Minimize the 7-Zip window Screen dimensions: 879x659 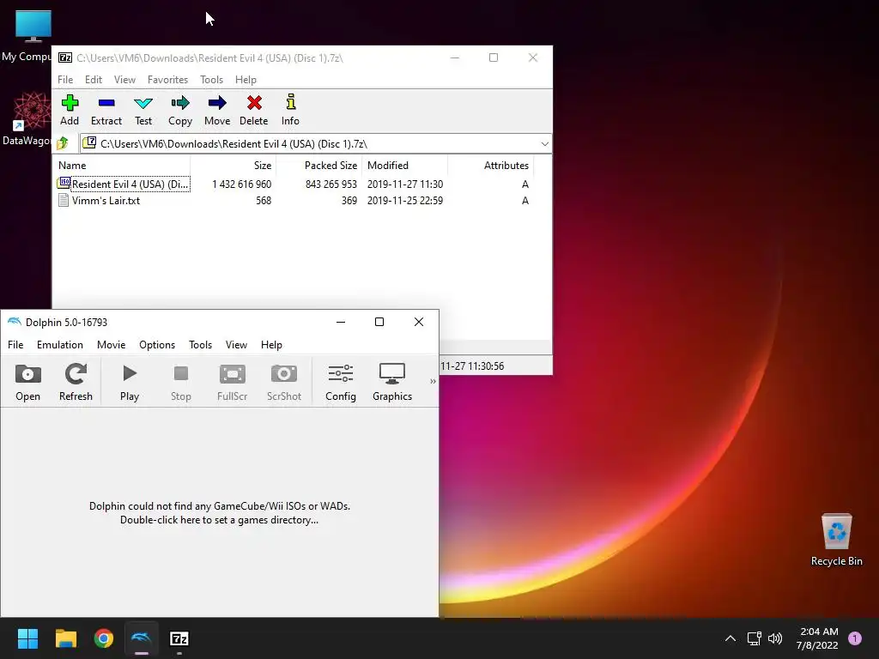455,57
